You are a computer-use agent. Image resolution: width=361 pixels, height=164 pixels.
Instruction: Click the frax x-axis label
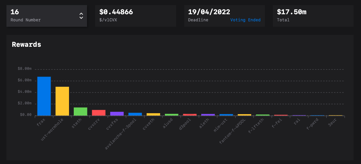pyautogui.click(x=41, y=123)
